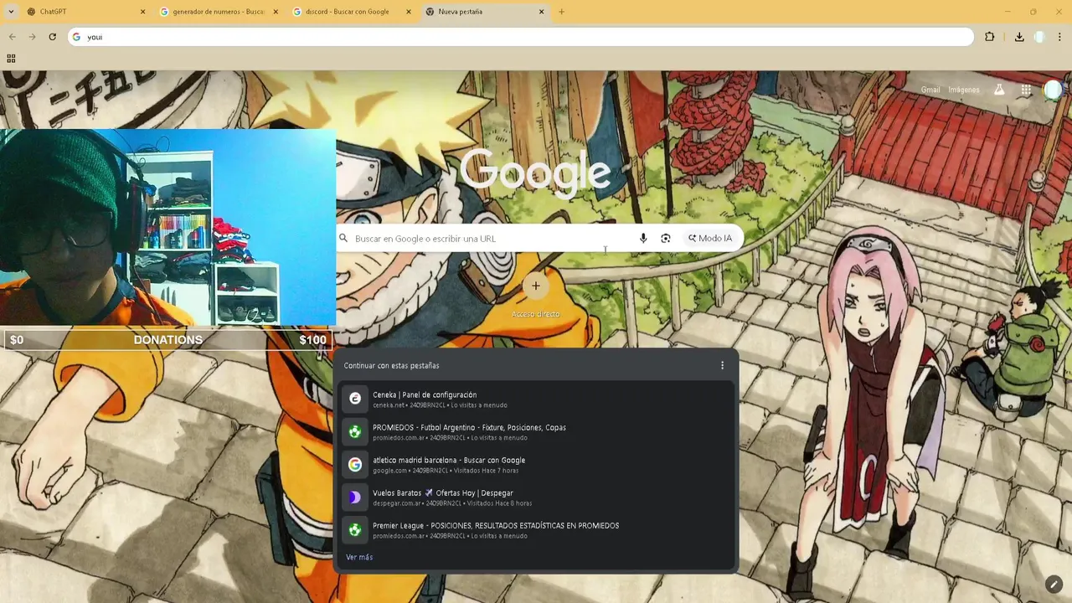Image resolution: width=1072 pixels, height=603 pixels.
Task: Click the webcam overlay thumbnail
Action: 167,228
